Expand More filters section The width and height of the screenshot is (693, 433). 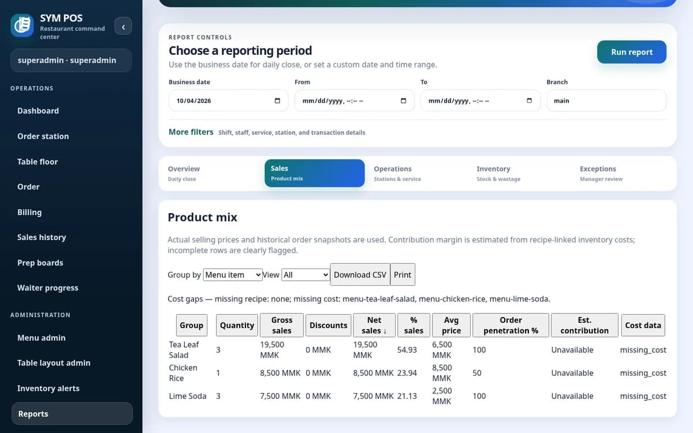coord(191,132)
